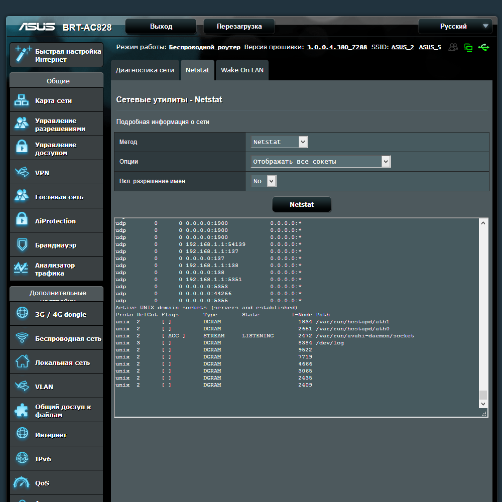
Task: Click the black Netstat run button
Action: tap(302, 205)
